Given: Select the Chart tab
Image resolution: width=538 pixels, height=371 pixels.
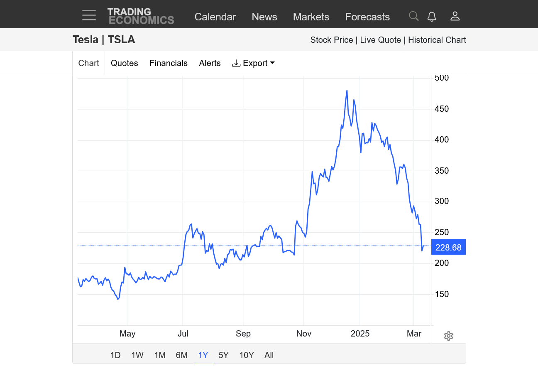Looking at the screenshot, I should pos(89,63).
